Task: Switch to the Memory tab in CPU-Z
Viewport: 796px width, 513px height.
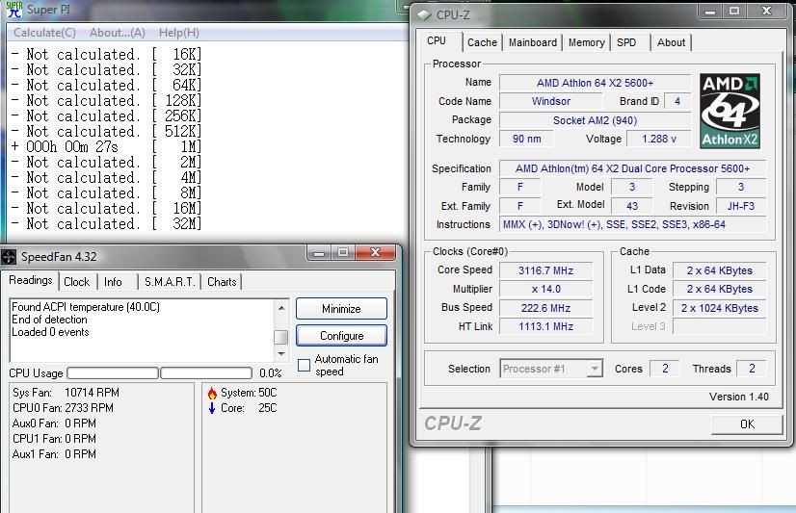Action: pyautogui.click(x=586, y=42)
